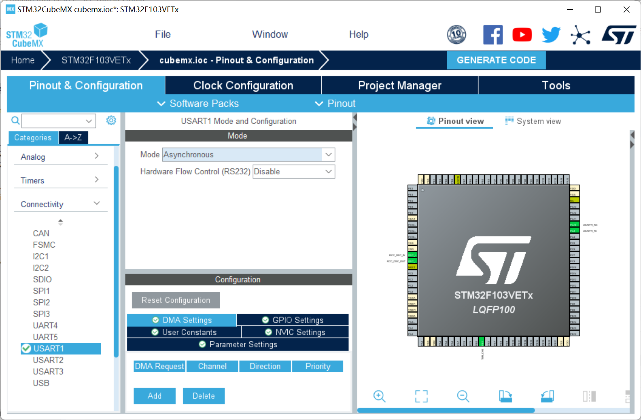Switch to the Tools tab
The image size is (641, 420).
(556, 85)
